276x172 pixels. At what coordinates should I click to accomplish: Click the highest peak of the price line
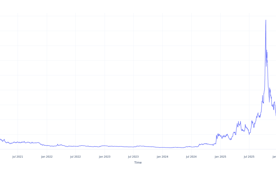pos(266,20)
